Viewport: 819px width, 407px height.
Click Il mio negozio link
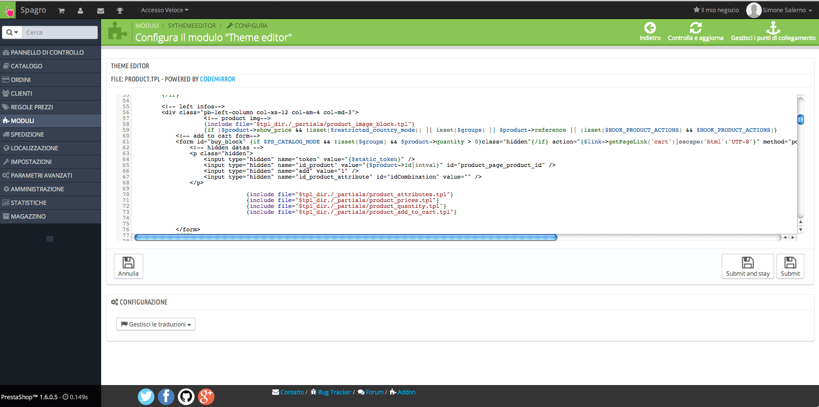click(x=716, y=10)
